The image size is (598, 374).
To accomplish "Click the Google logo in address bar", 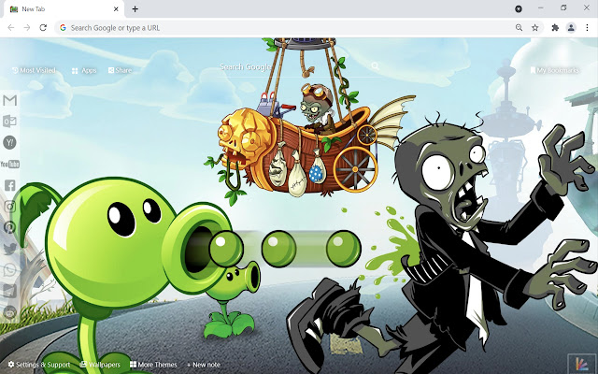I will pyautogui.click(x=63, y=27).
